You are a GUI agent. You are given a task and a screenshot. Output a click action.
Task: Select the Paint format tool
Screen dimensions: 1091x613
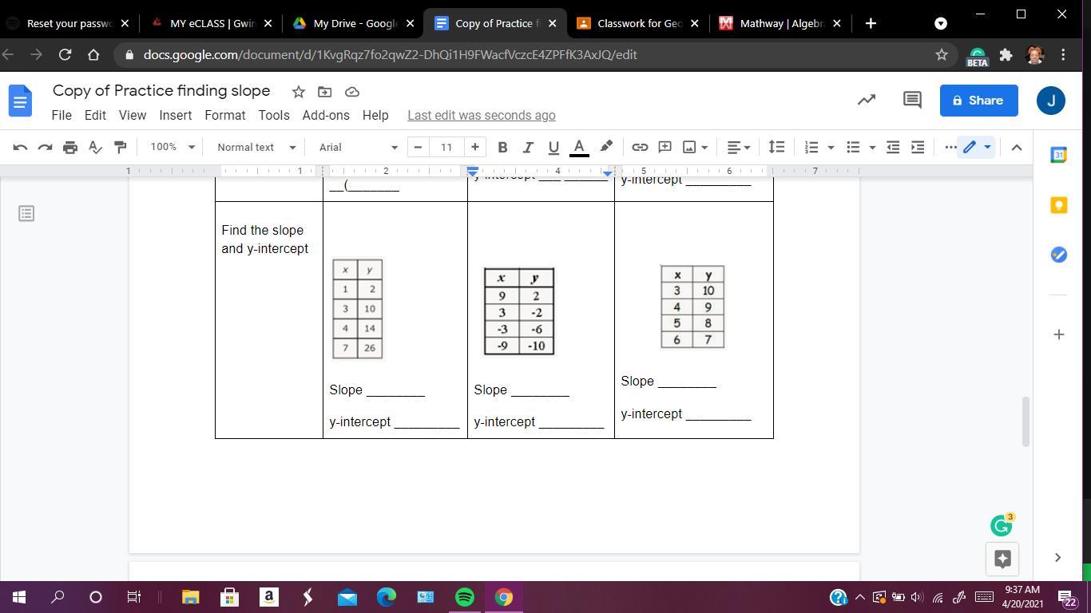point(120,147)
